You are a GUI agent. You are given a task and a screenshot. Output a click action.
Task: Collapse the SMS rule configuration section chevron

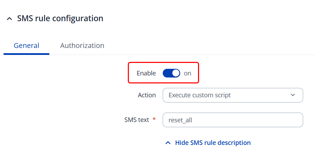pos(9,19)
